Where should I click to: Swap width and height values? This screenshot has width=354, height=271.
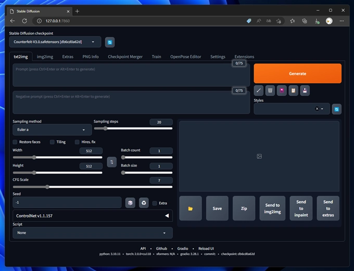[112, 162]
